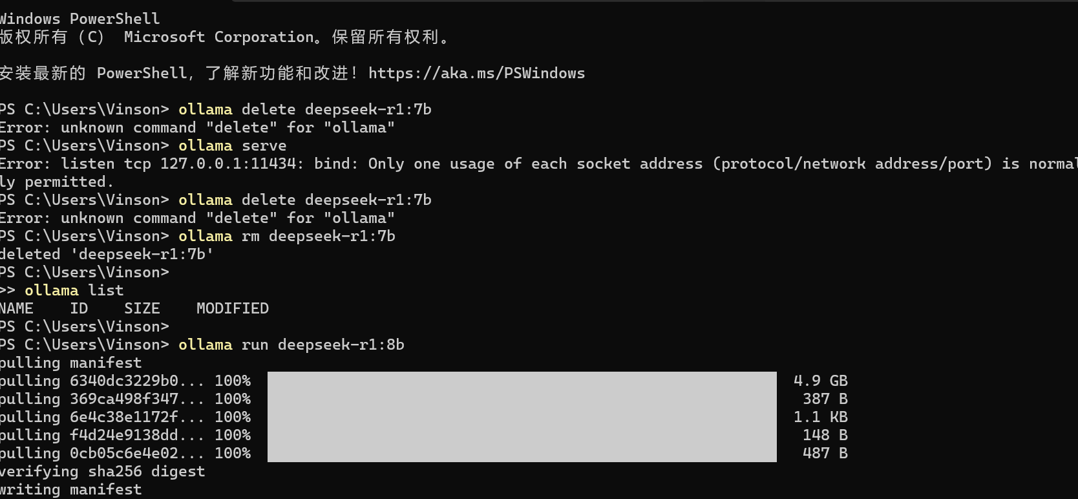Click the 4.9 GB download progress bar
The width and height of the screenshot is (1078, 499).
tap(522, 381)
